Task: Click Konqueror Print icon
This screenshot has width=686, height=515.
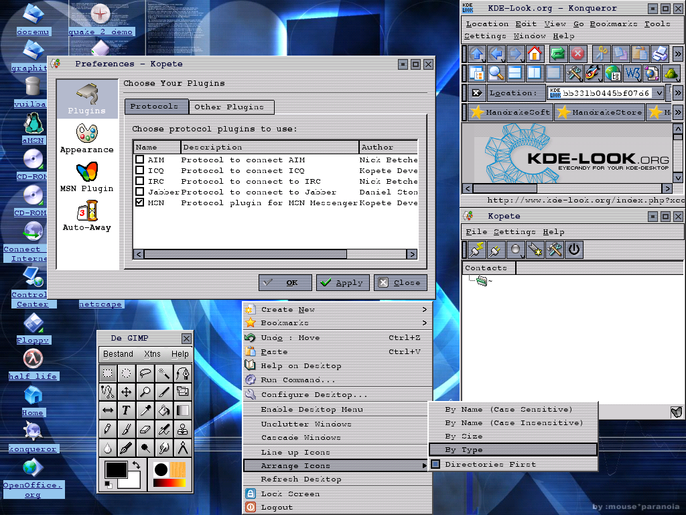Action: tap(660, 54)
